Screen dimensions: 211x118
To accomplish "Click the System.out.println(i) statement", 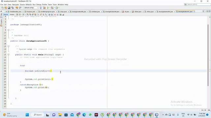I will tap(38, 79).
